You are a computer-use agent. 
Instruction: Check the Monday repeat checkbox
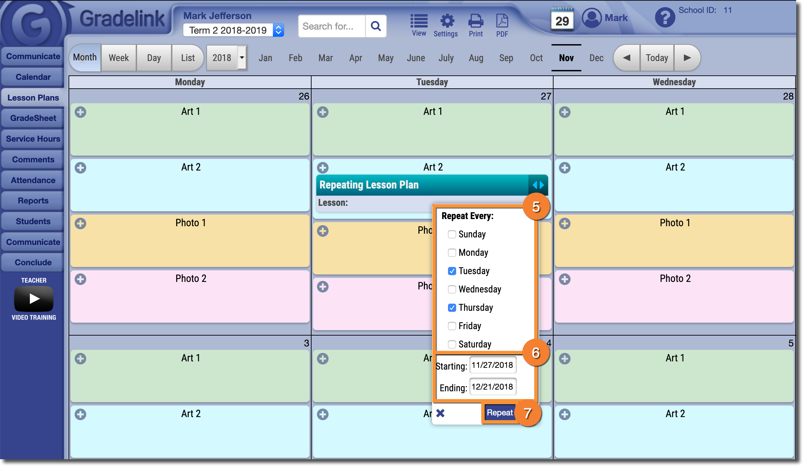(452, 253)
